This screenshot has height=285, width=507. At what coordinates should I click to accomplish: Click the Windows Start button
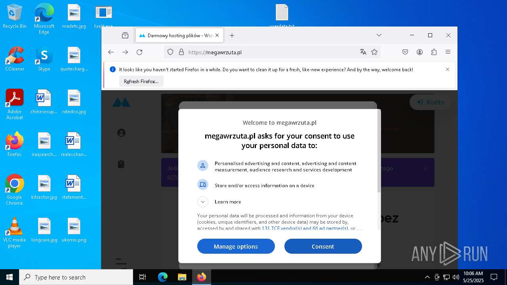point(10,277)
